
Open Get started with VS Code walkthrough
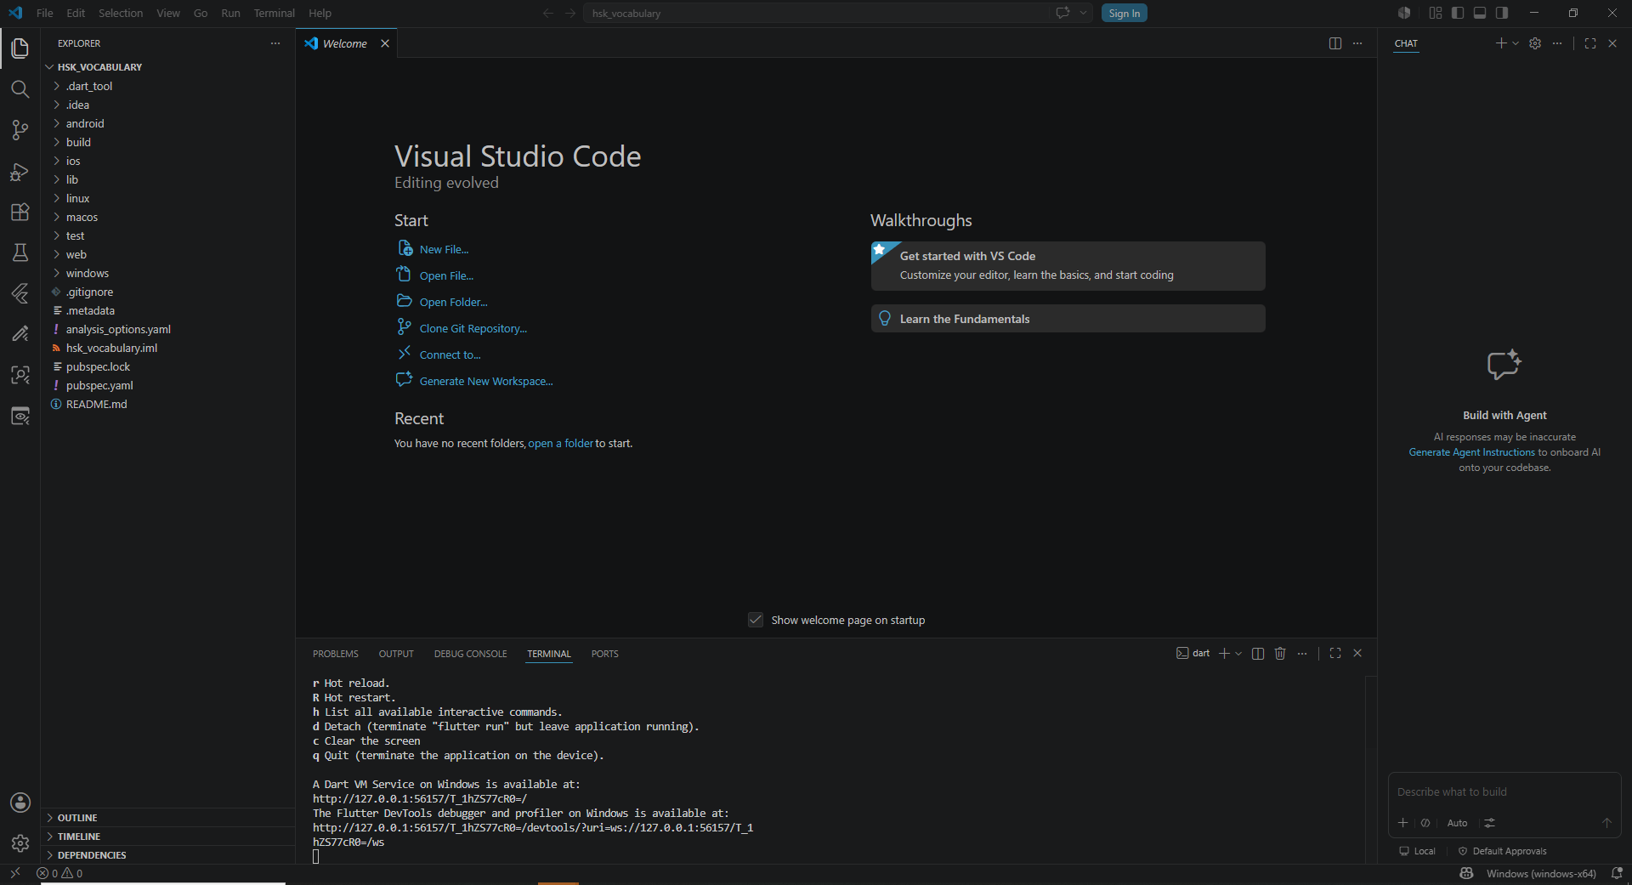1068,265
